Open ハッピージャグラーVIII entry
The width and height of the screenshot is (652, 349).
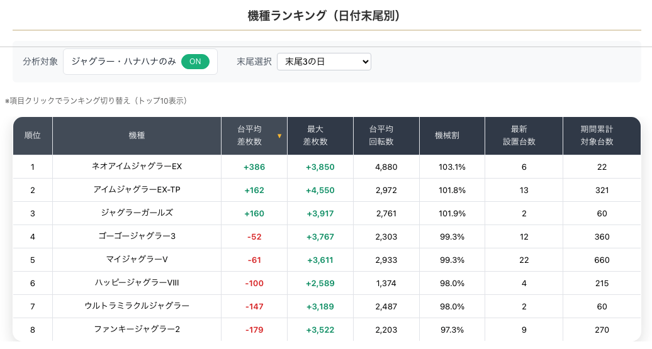[x=137, y=283]
